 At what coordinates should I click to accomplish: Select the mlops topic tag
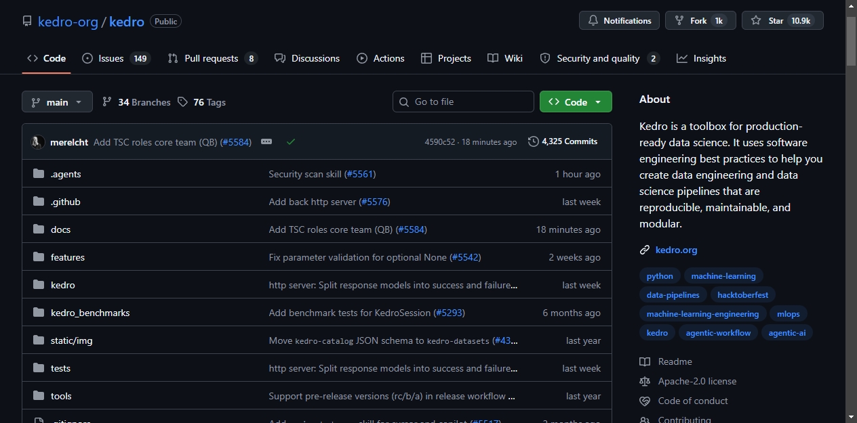point(789,313)
